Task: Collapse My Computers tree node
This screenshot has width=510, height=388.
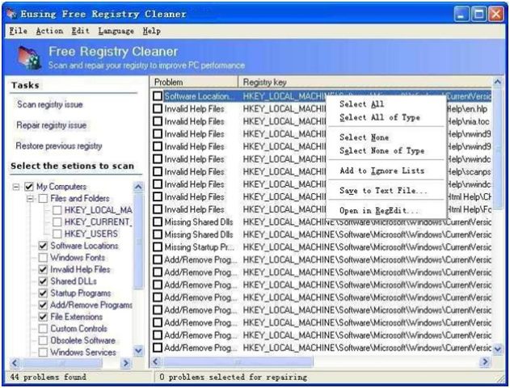Action: coord(15,187)
